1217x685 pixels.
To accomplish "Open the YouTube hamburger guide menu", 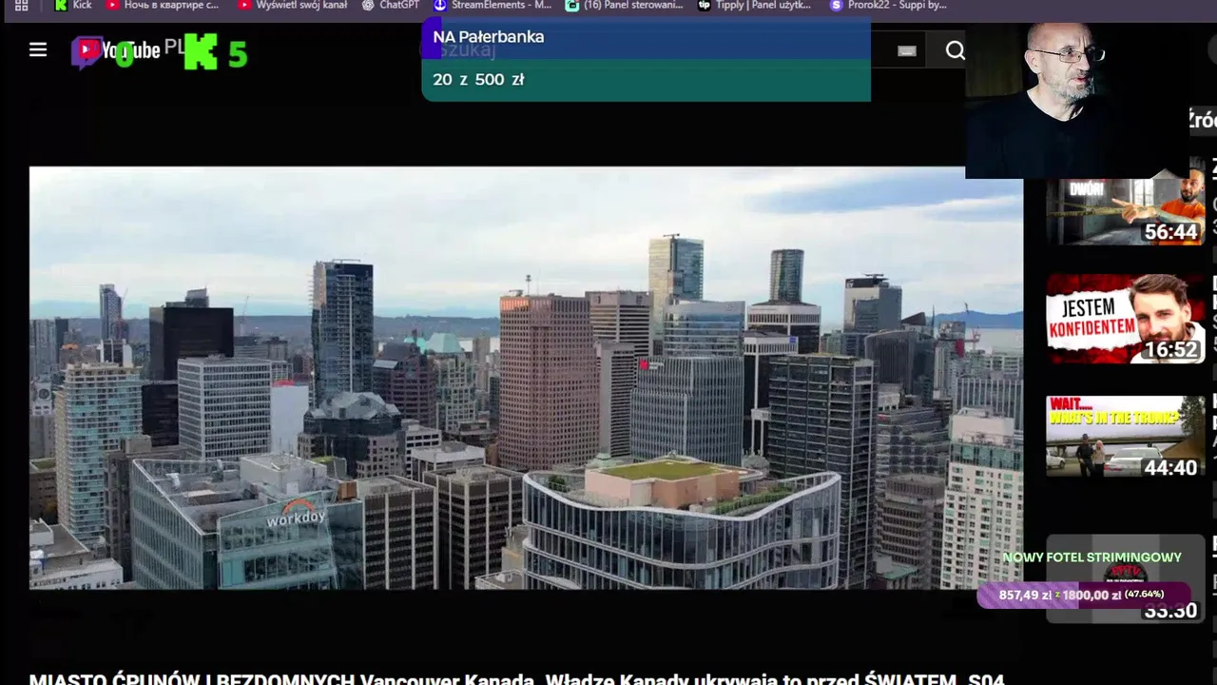I will (x=38, y=49).
